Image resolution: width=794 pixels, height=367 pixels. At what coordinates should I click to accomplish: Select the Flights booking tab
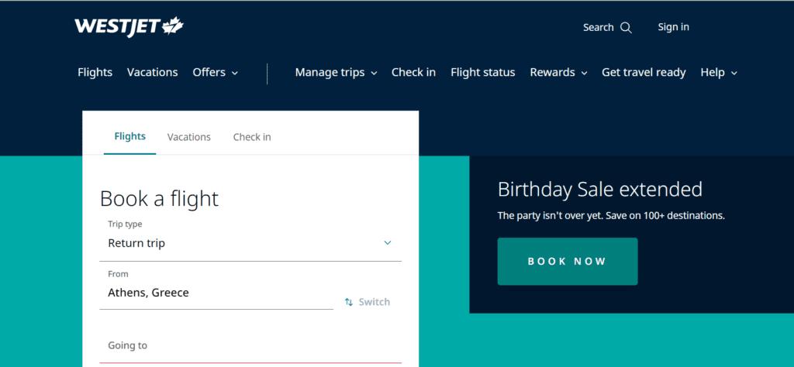pyautogui.click(x=129, y=136)
